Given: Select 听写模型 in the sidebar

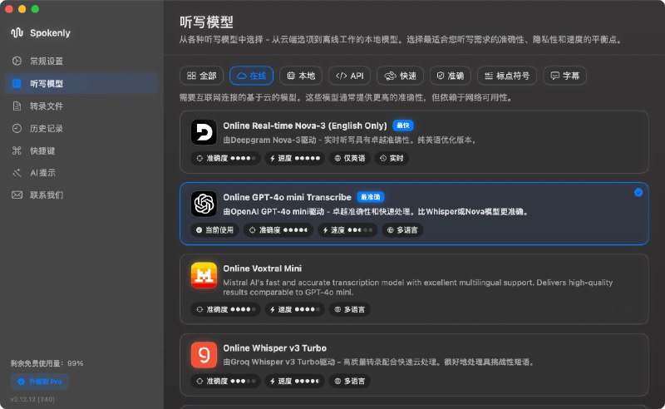Looking at the screenshot, I should pyautogui.click(x=81, y=84).
